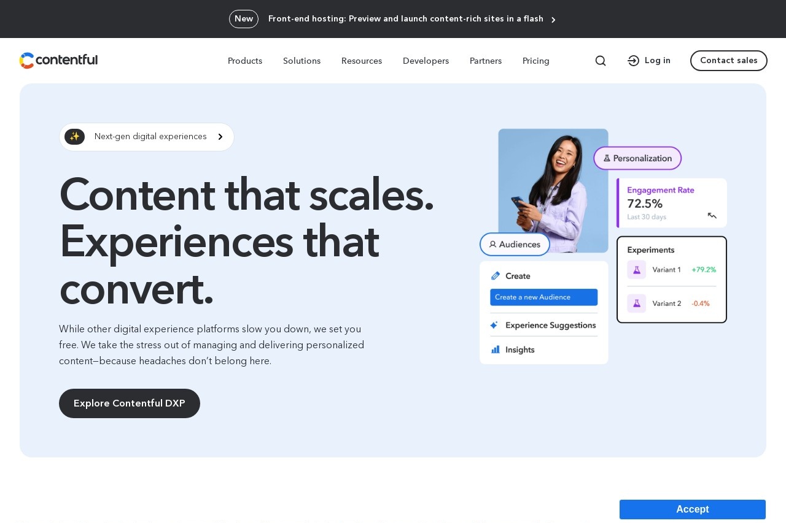Open the Products menu

point(245,61)
